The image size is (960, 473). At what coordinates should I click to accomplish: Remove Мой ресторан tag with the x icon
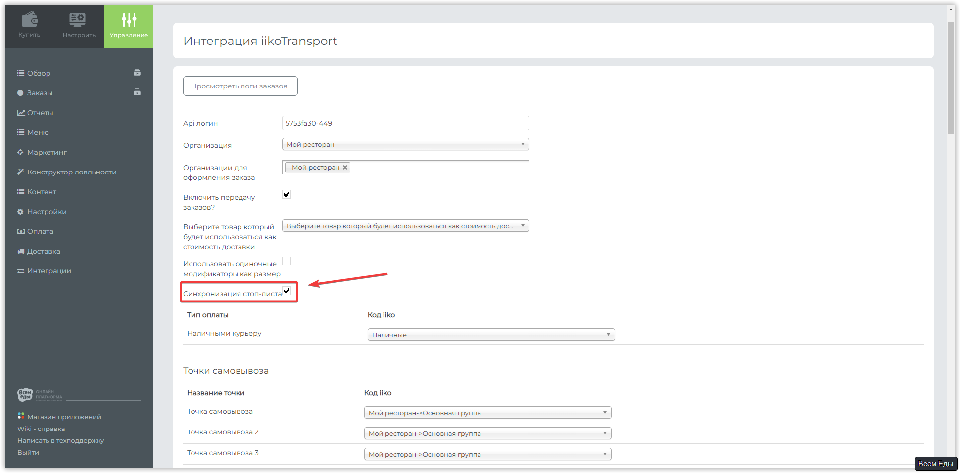[345, 168]
